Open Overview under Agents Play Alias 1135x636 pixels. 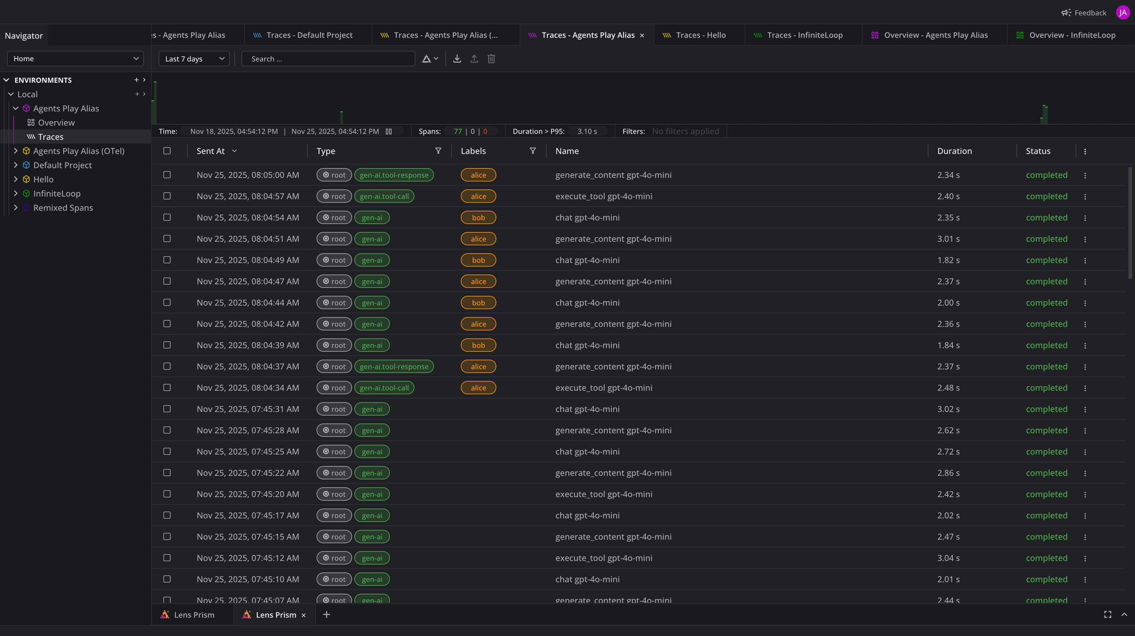click(x=56, y=122)
